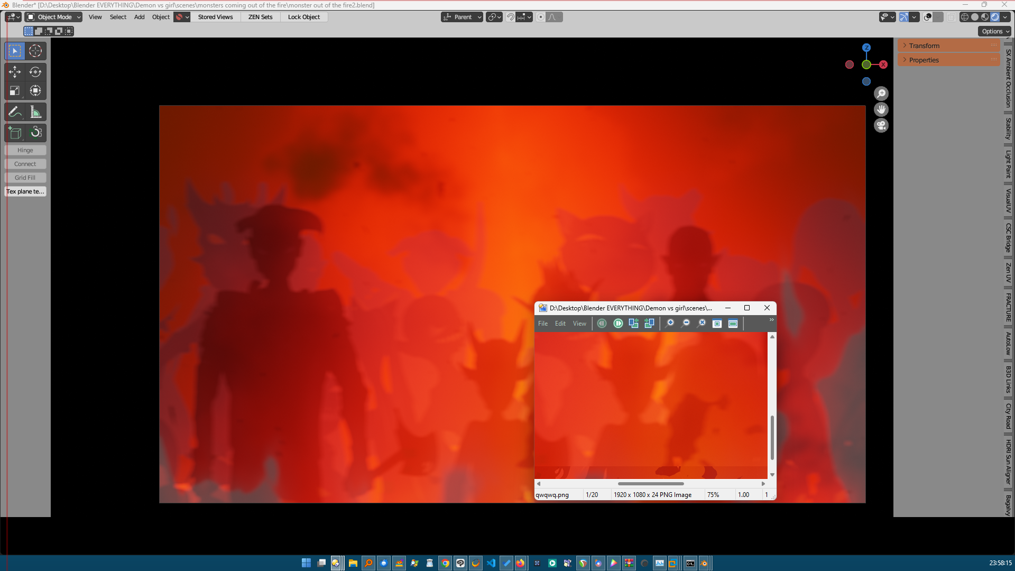
Task: Click fit-to-window icon in image viewer
Action: pos(717,324)
